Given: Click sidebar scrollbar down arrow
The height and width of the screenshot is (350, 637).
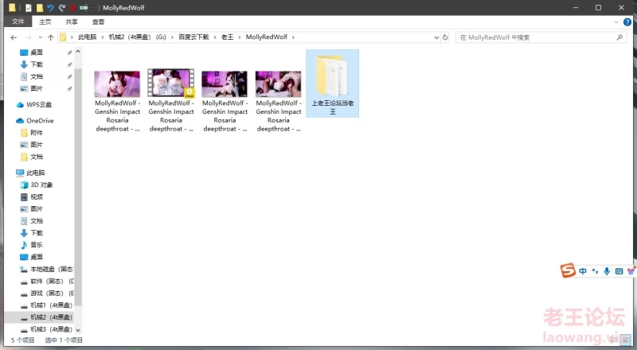Looking at the screenshot, I should tap(78, 330).
